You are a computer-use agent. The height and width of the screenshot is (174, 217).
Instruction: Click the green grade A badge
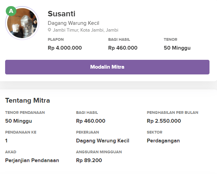[11, 11]
